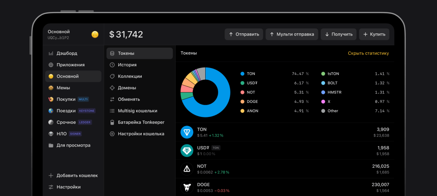Click the green USDT coin logo

click(187, 151)
